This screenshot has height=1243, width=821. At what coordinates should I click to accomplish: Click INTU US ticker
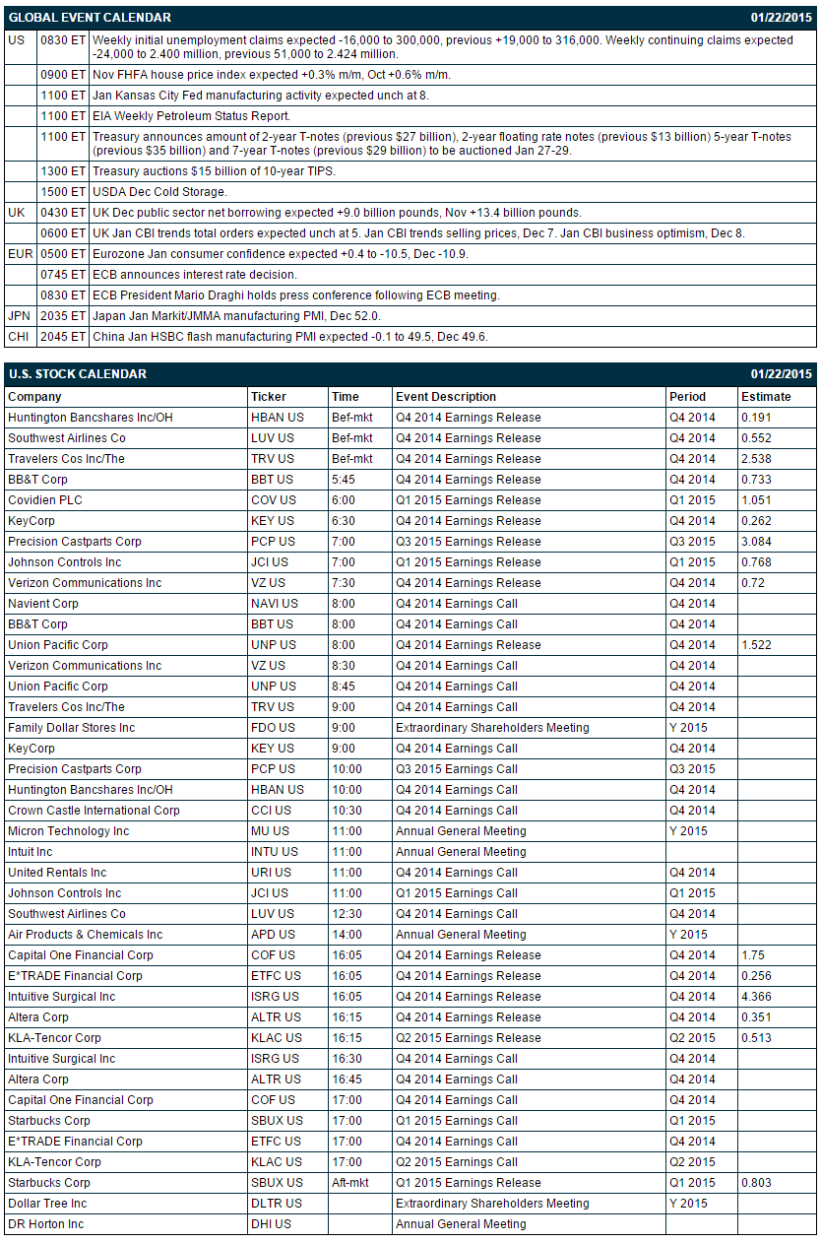[275, 852]
